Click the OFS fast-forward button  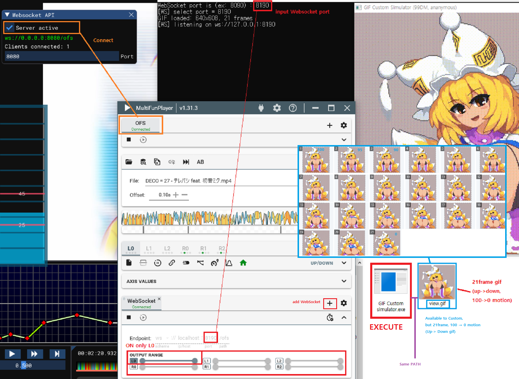(35, 354)
